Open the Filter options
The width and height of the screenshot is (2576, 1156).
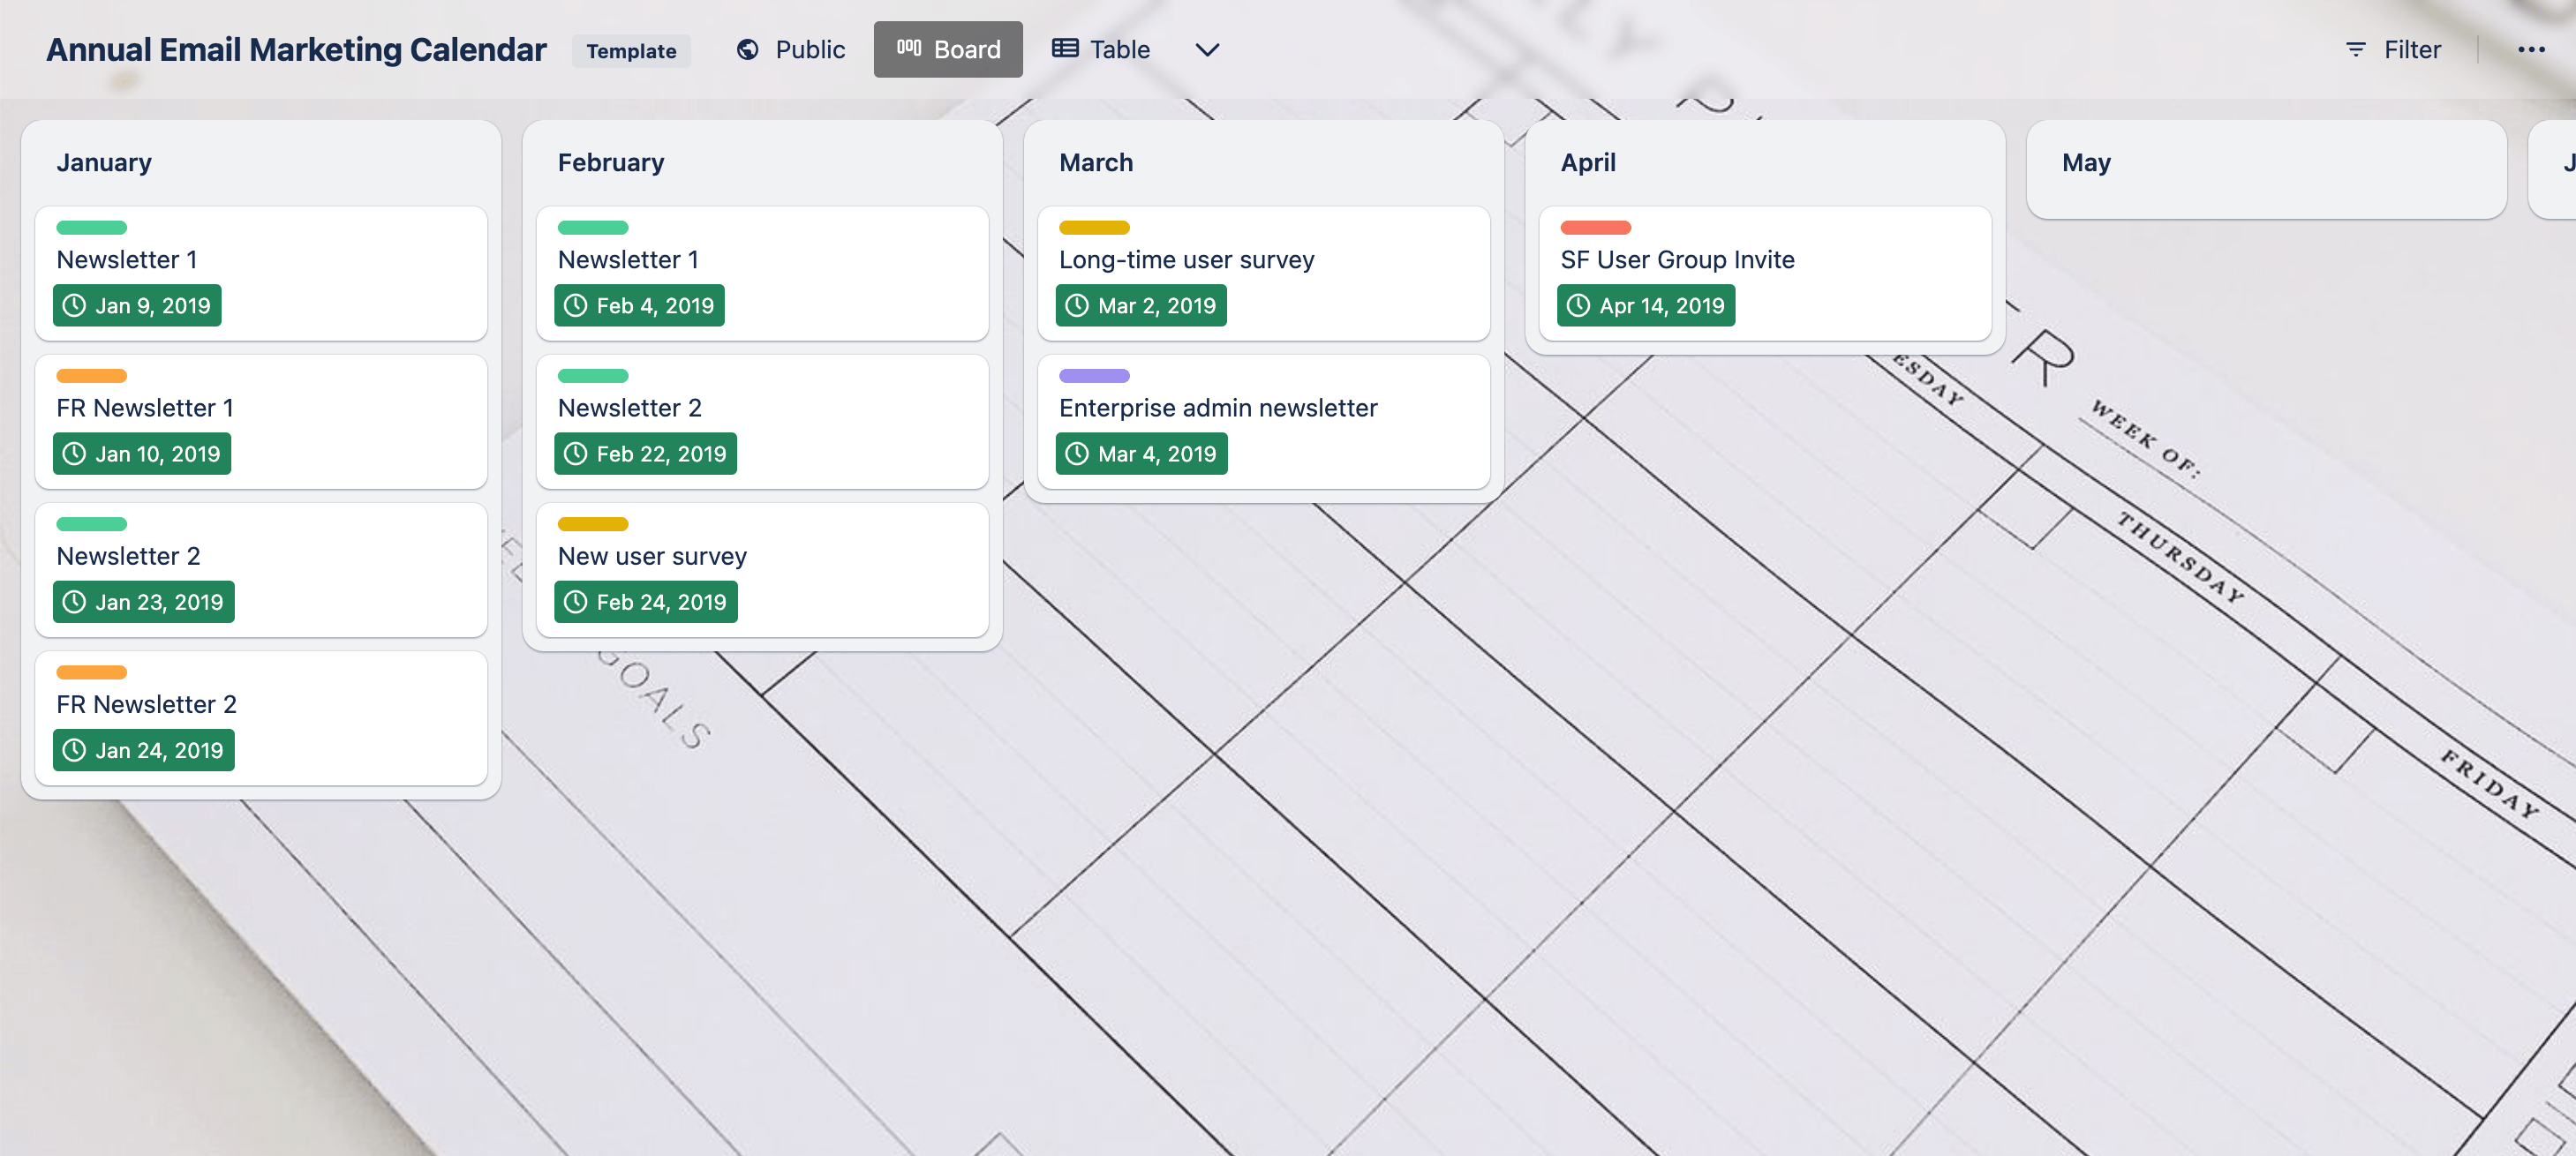(2393, 49)
